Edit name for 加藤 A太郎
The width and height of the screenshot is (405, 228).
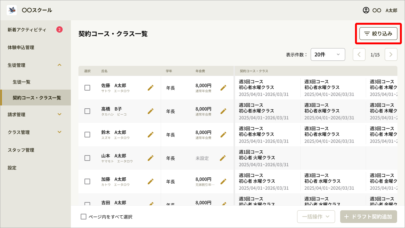[x=151, y=181]
